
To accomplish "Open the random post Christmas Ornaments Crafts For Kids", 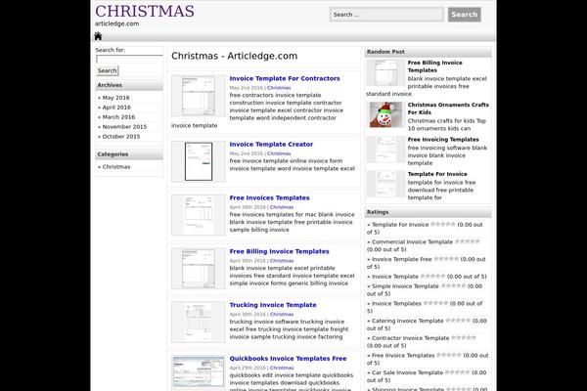I will click(x=448, y=109).
